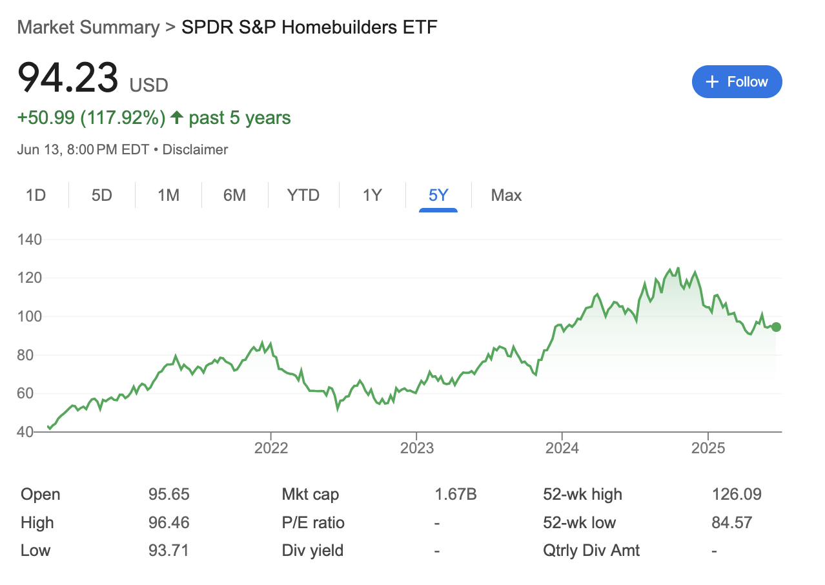Click the 2025 label on chart axis
Viewport: 825px width, 585px height.
(708, 447)
